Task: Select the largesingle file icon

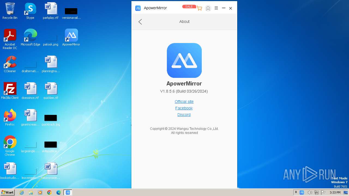Action: pos(30,146)
